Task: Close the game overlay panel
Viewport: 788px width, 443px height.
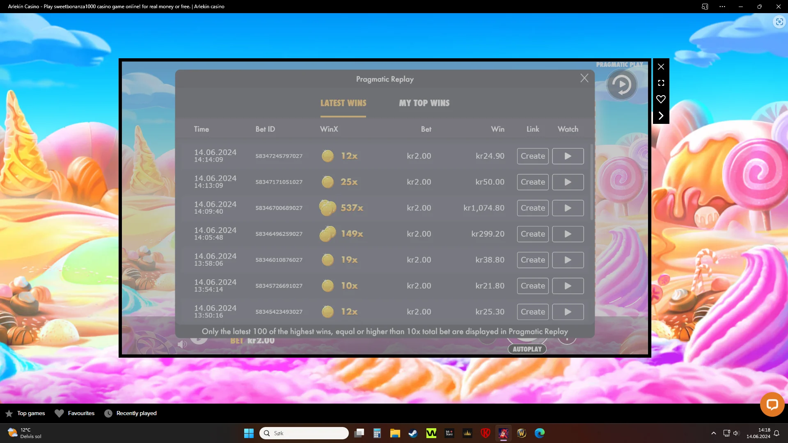Action: 661,66
